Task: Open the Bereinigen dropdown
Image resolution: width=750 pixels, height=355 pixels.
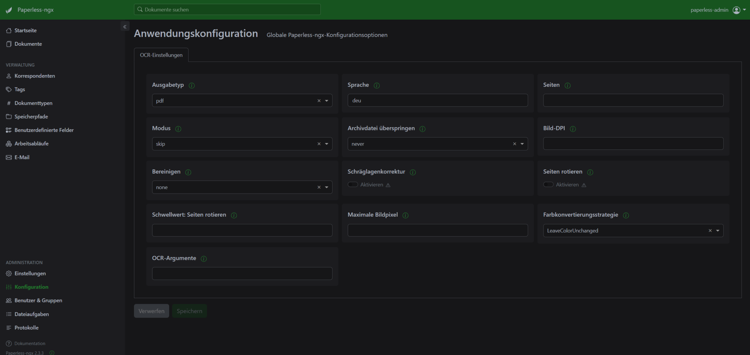Action: tap(327, 187)
